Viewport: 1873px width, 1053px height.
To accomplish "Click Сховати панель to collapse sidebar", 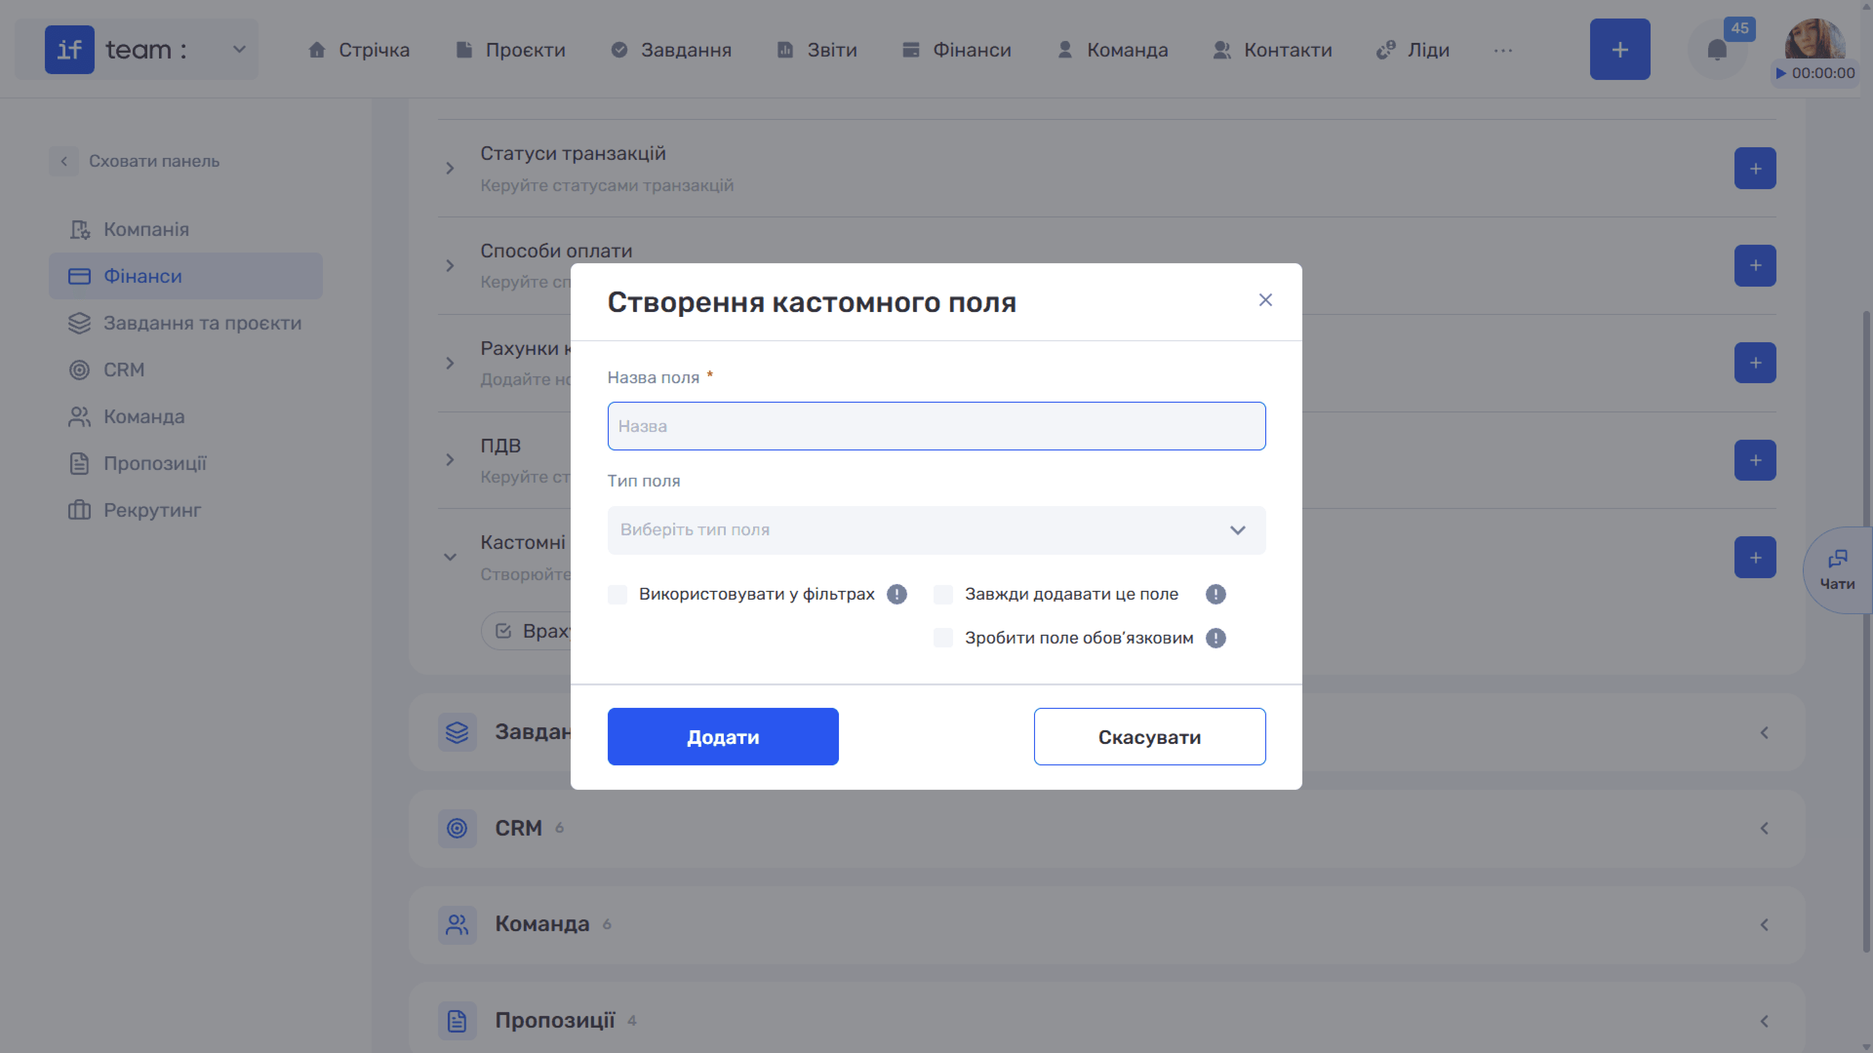I will point(135,160).
